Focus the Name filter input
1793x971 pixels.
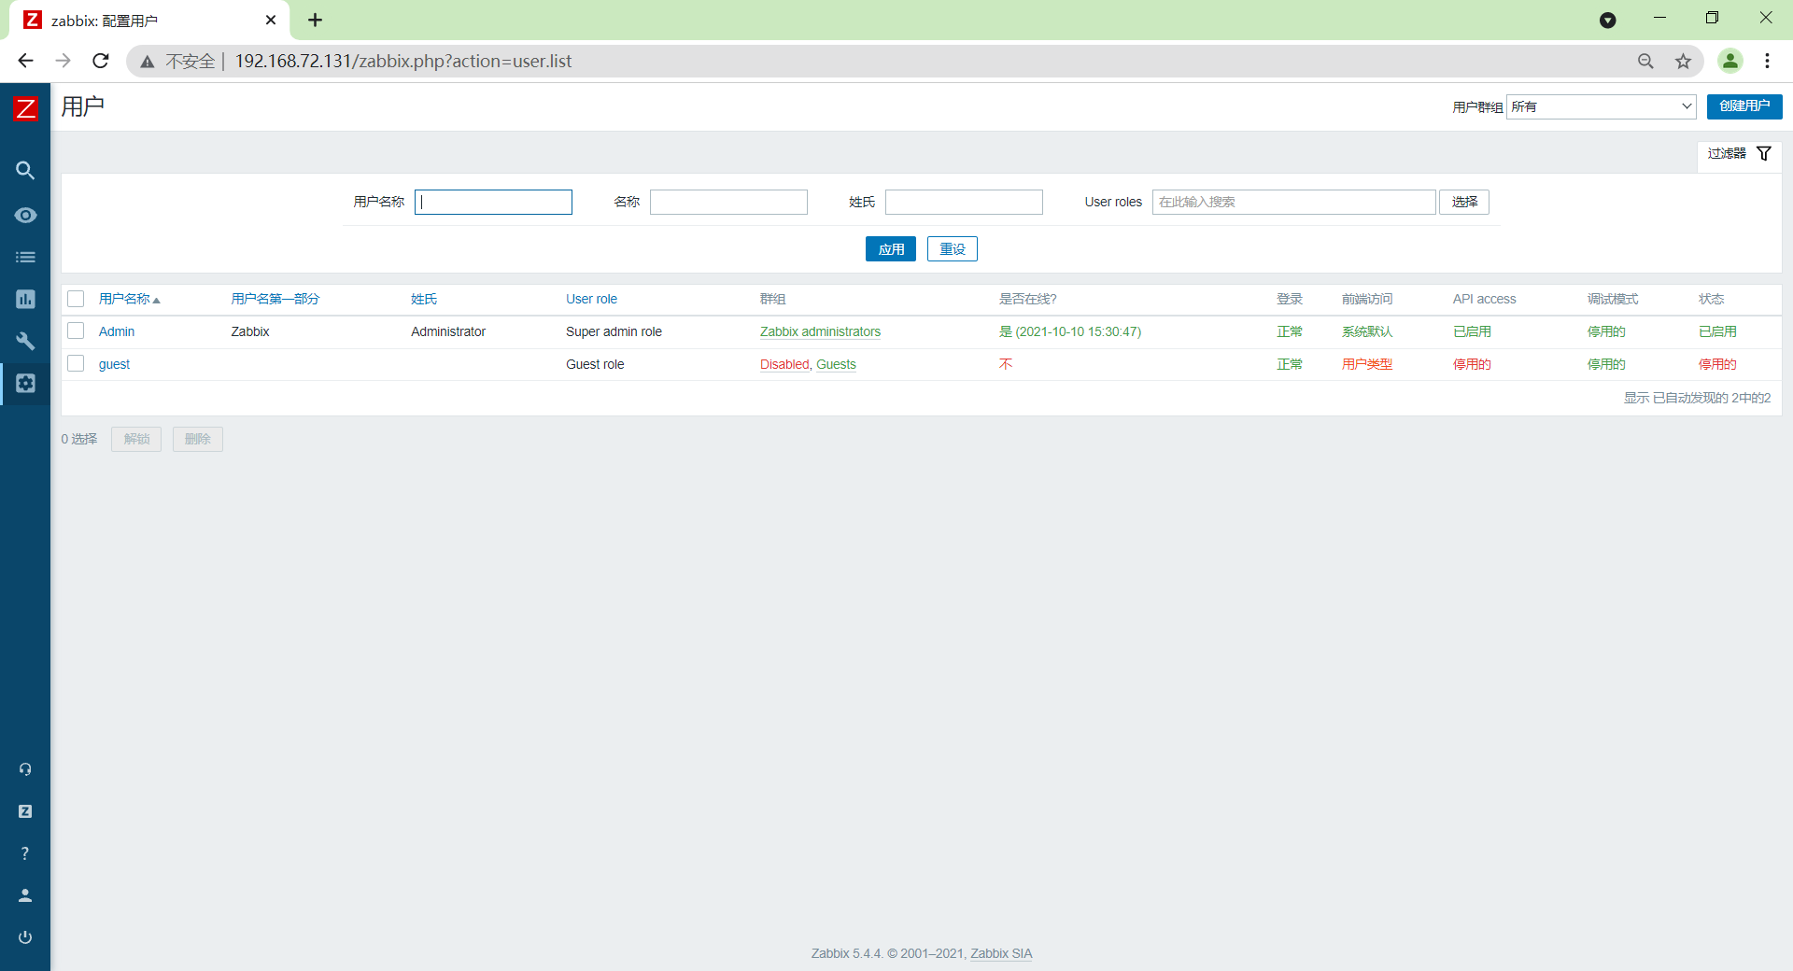tap(728, 202)
